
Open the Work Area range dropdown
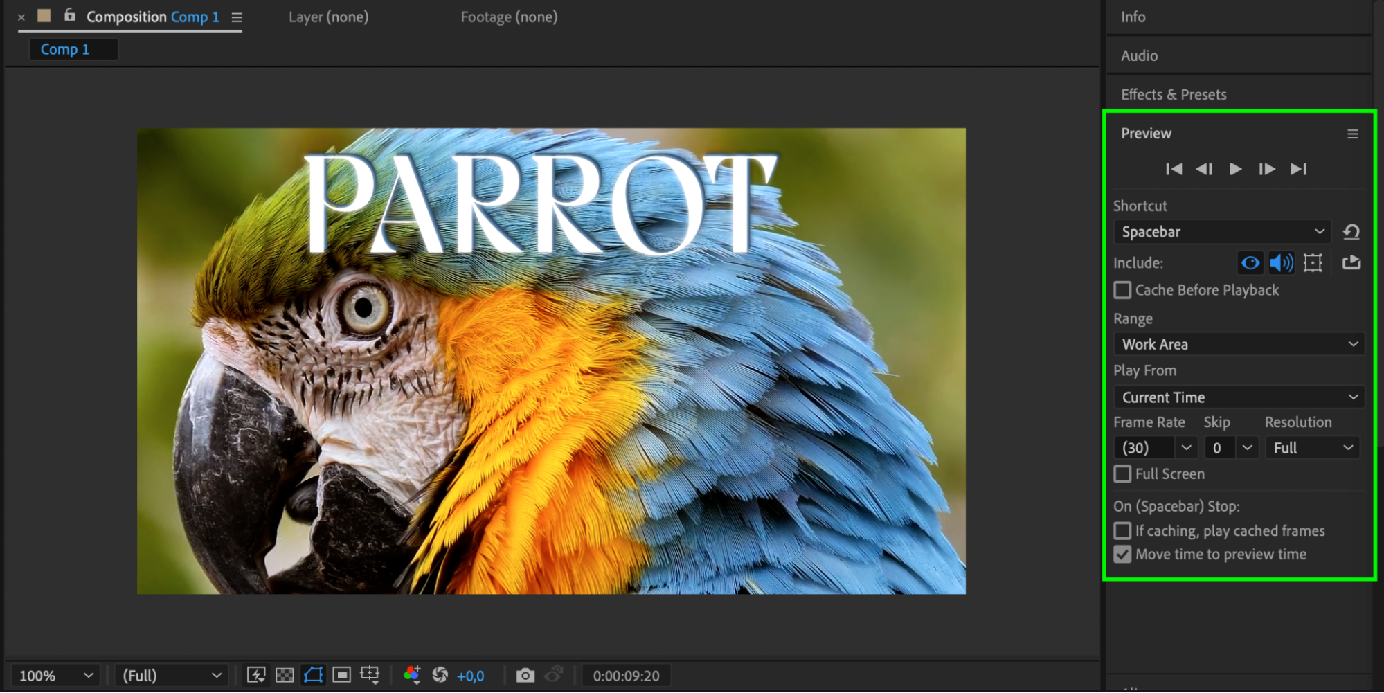click(1238, 344)
